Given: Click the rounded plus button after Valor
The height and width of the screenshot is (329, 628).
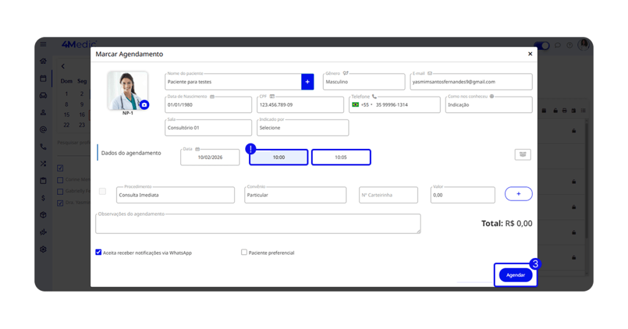Looking at the screenshot, I should coord(518,194).
